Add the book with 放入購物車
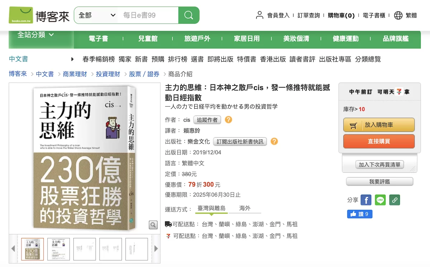 point(379,125)
